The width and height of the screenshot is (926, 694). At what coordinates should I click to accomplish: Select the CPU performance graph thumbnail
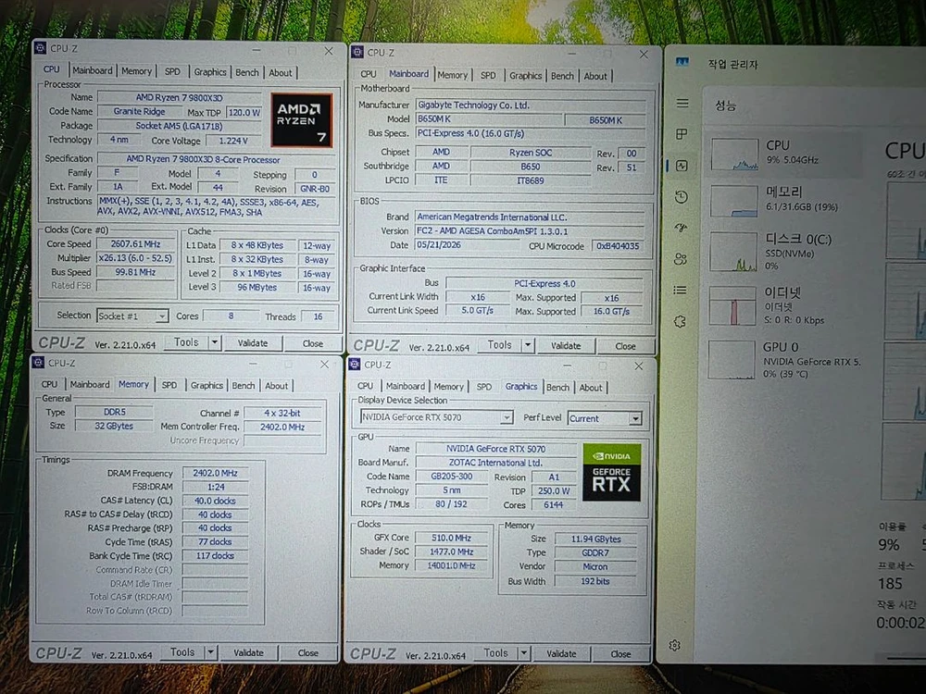coord(734,154)
